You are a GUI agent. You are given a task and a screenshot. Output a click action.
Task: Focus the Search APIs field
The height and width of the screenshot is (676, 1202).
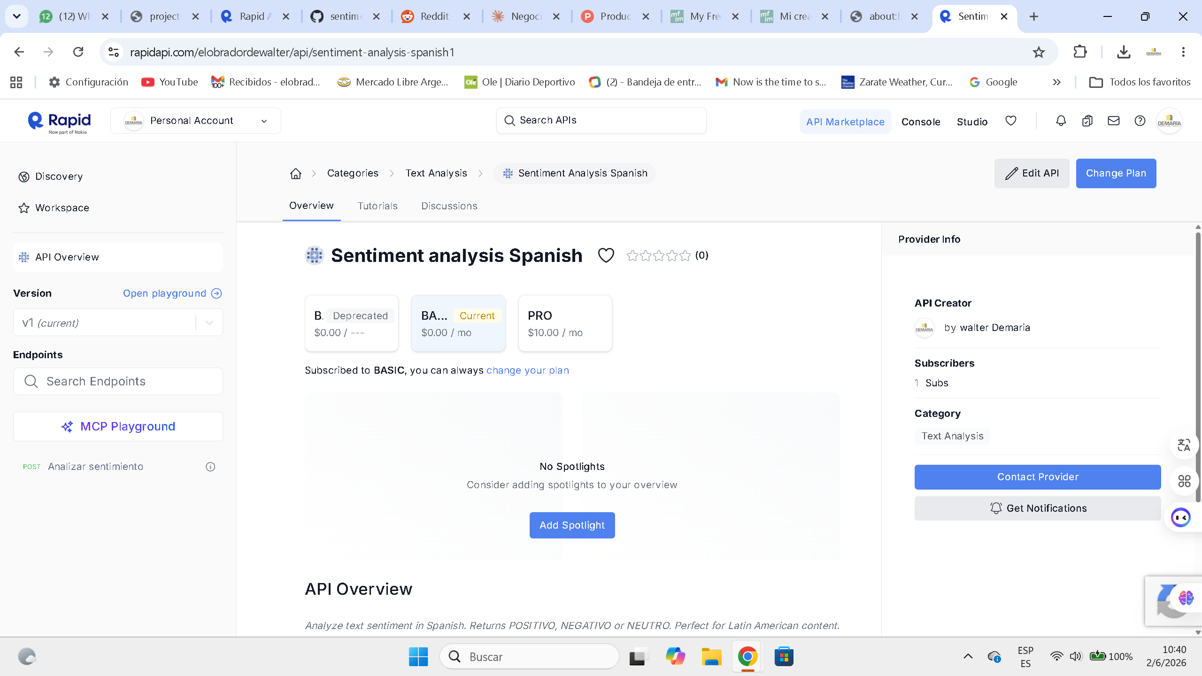tap(601, 121)
